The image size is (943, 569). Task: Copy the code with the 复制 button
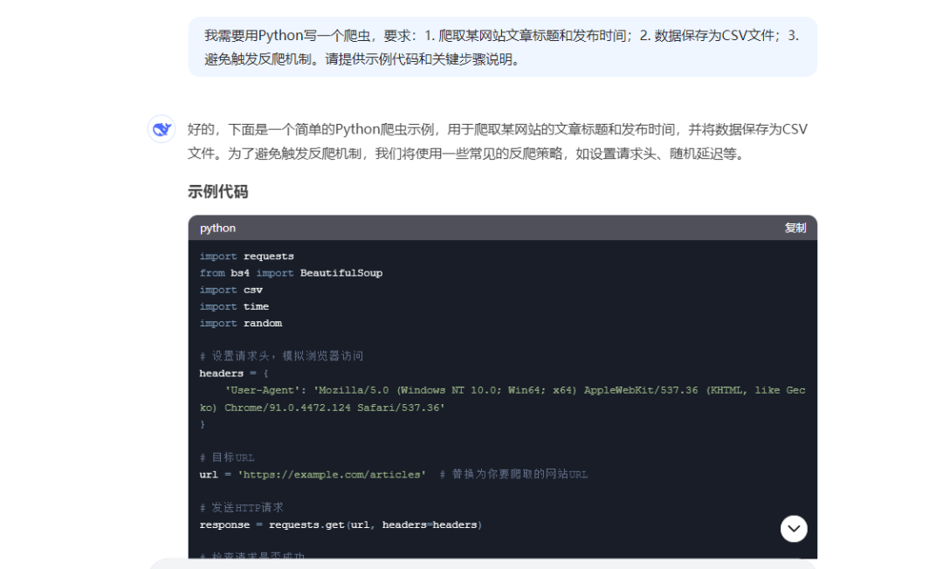coord(795,228)
